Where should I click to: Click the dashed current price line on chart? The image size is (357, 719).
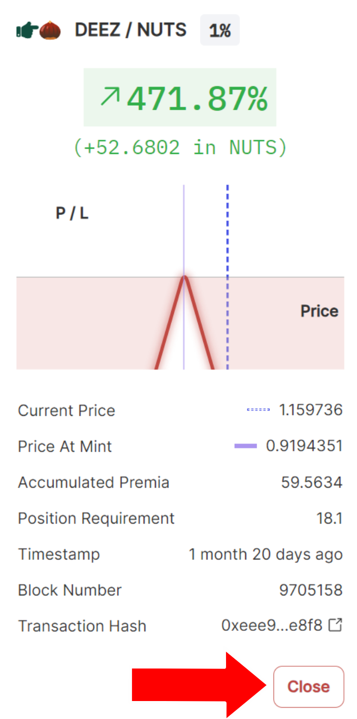(x=228, y=229)
